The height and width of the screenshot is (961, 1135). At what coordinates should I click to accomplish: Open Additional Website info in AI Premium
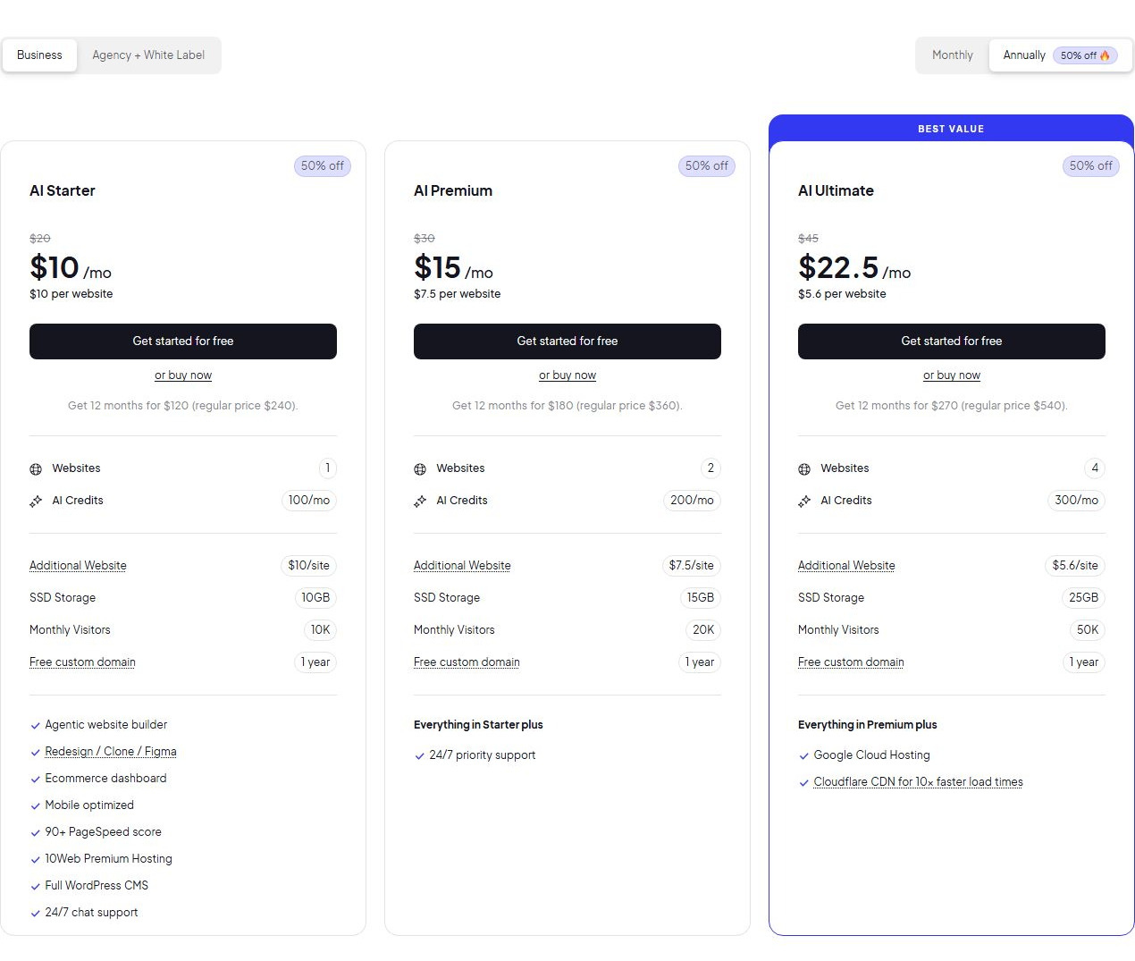click(462, 566)
